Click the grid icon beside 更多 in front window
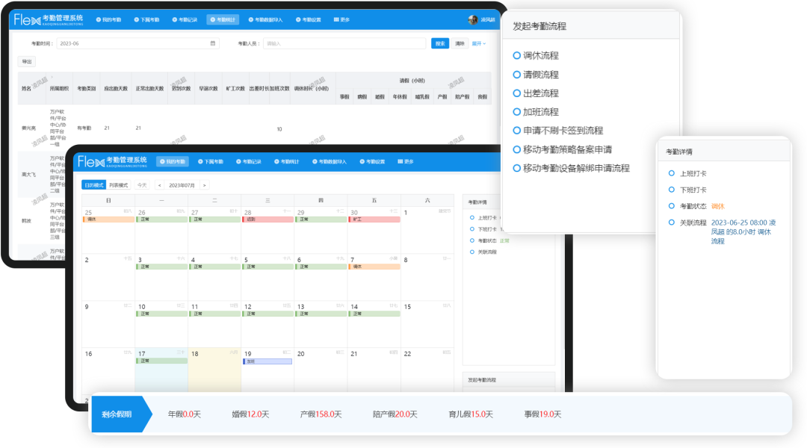Screen dimensions: 807x448 pos(401,161)
